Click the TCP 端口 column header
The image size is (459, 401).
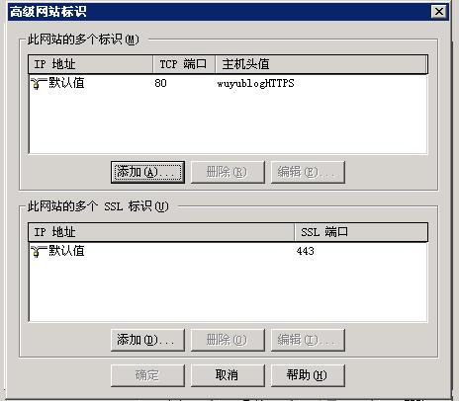pyautogui.click(x=184, y=64)
